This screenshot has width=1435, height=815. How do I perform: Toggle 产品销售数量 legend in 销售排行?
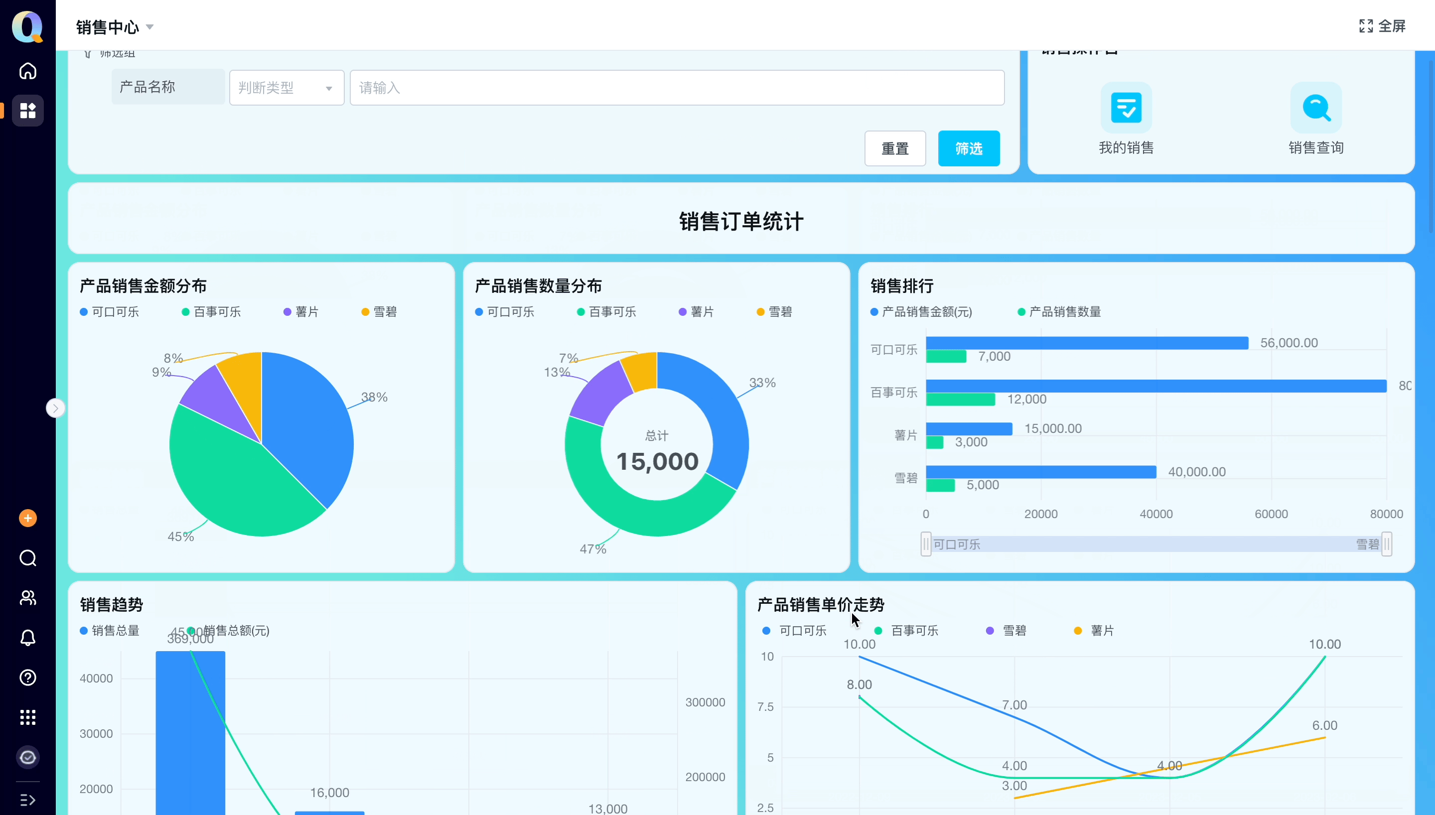tap(1059, 312)
